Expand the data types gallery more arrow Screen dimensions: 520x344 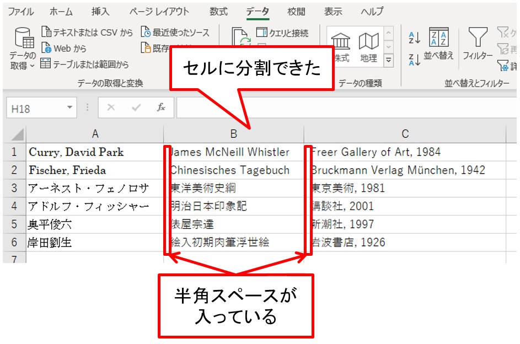click(389, 60)
